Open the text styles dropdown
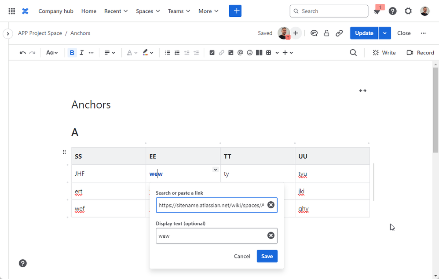The width and height of the screenshot is (439, 279). 52,53
